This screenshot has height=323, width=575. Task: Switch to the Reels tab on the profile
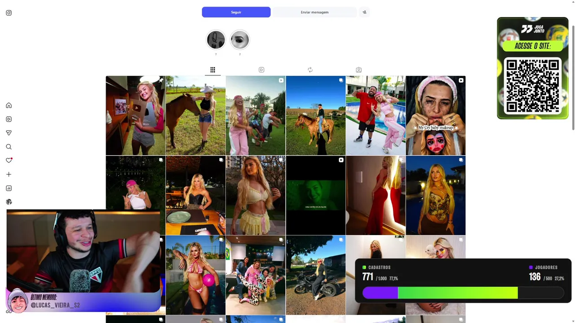(261, 70)
